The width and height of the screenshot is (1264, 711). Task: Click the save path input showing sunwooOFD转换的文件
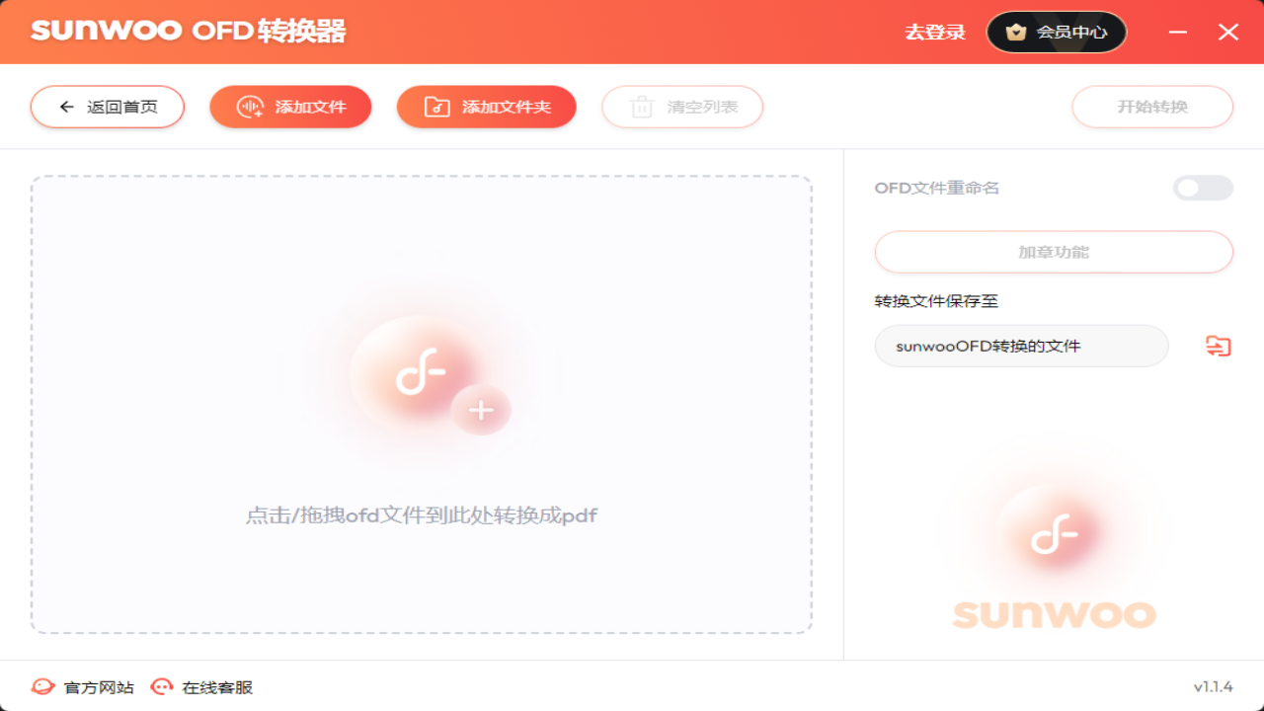click(x=1021, y=346)
